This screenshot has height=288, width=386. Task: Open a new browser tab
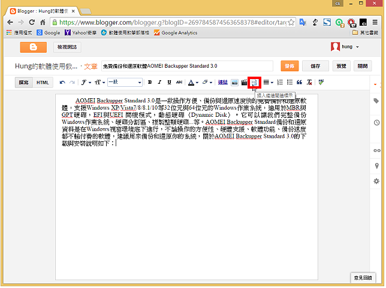tap(86, 11)
